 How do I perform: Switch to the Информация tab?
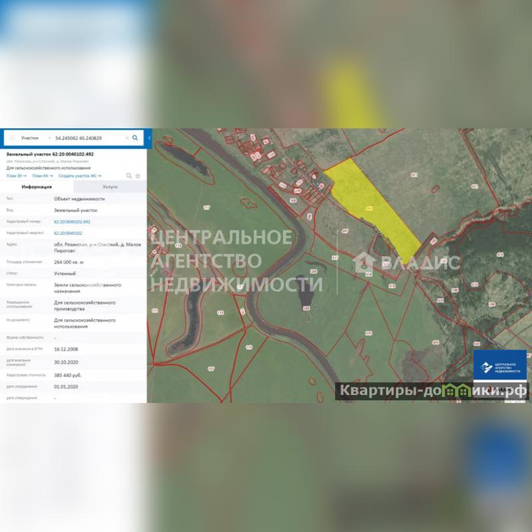tap(37, 188)
